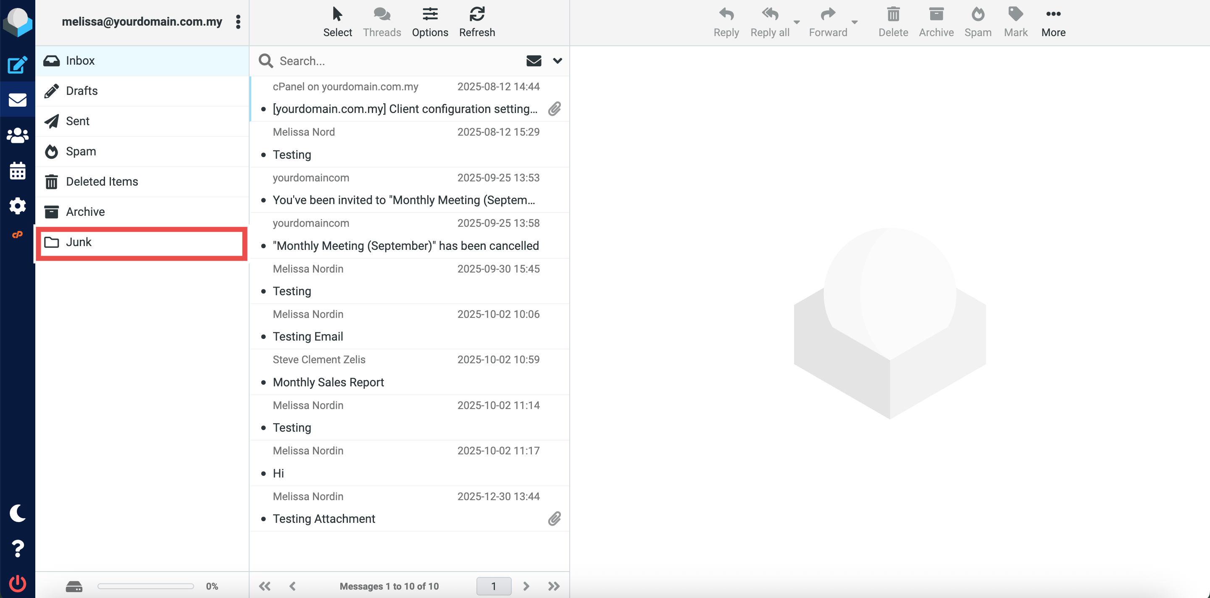Open the Settings gear in sidebar
Viewport: 1210px width, 598px height.
pyautogui.click(x=17, y=206)
